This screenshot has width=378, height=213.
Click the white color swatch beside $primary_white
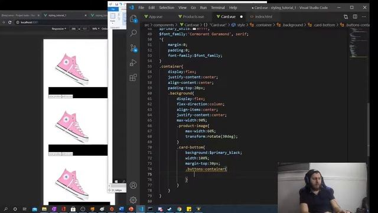pos(194,29)
